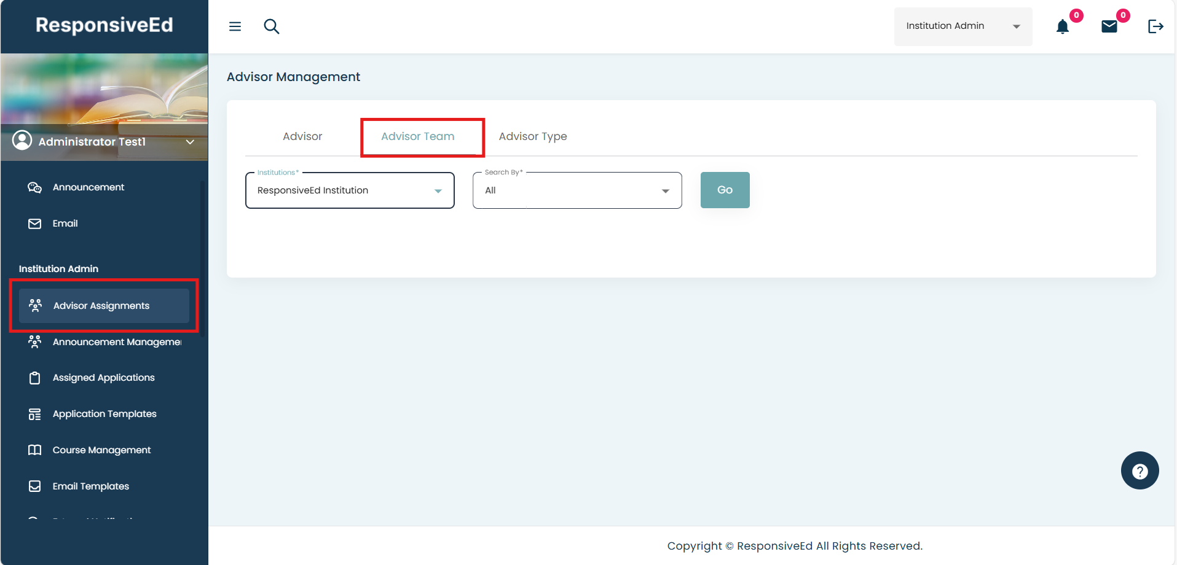Select the Advisor Team tab
1177x565 pixels.
pos(418,136)
